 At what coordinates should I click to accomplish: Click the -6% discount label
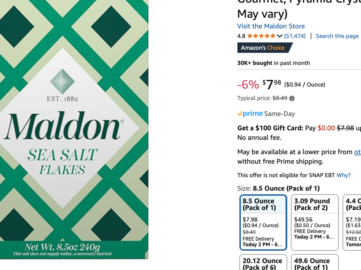(x=248, y=85)
